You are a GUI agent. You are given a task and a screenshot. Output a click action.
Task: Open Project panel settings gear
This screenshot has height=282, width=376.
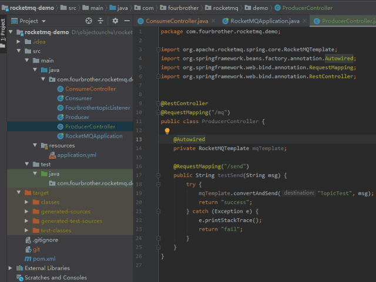coord(115,21)
